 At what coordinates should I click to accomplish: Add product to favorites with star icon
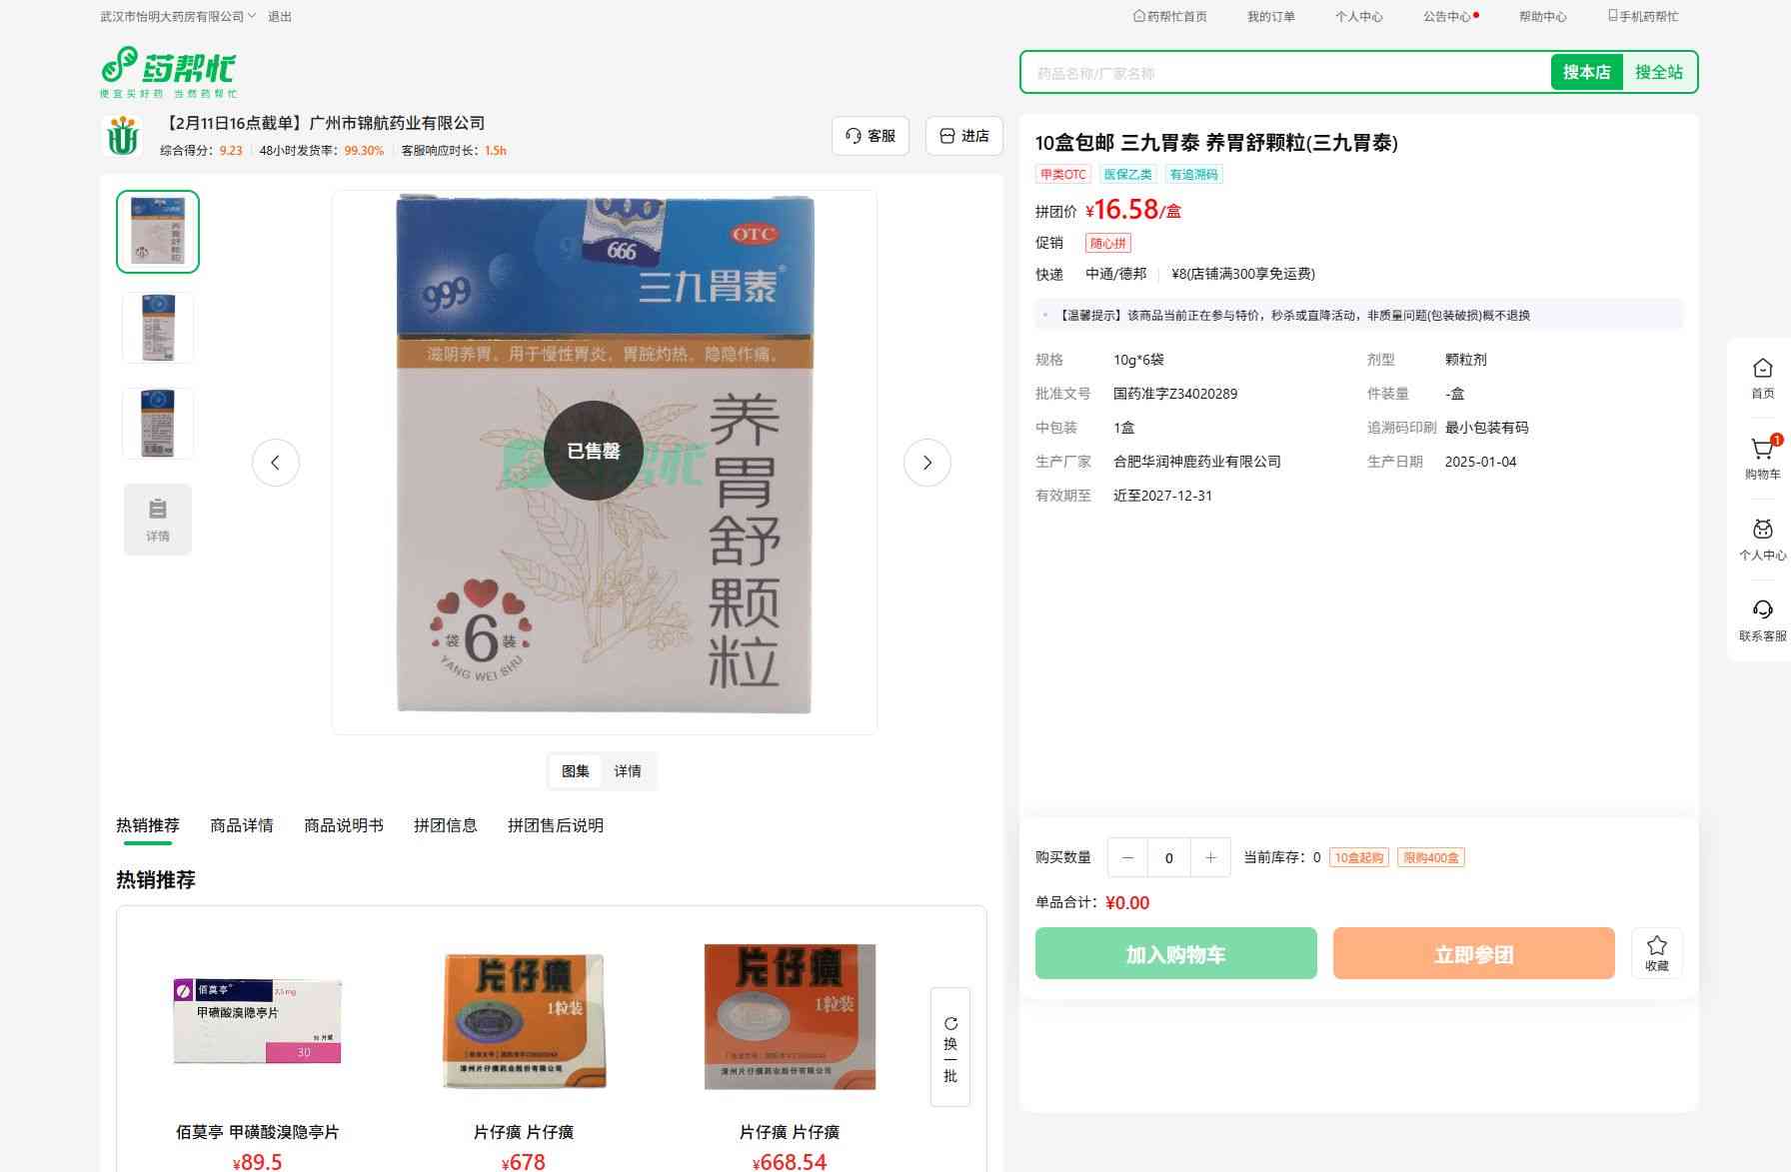click(1656, 952)
